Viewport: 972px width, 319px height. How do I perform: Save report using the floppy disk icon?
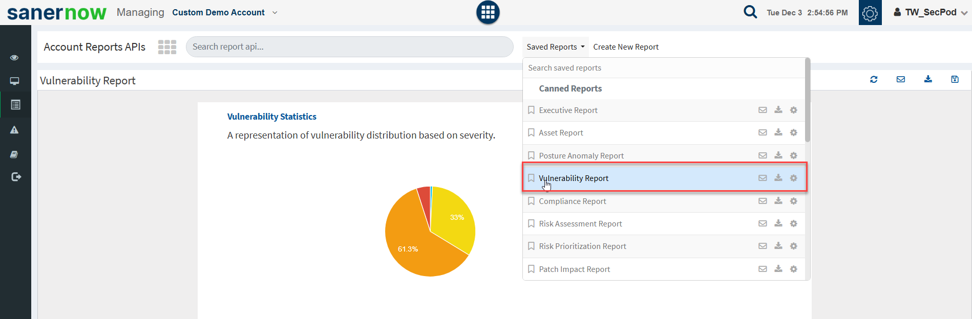click(955, 79)
